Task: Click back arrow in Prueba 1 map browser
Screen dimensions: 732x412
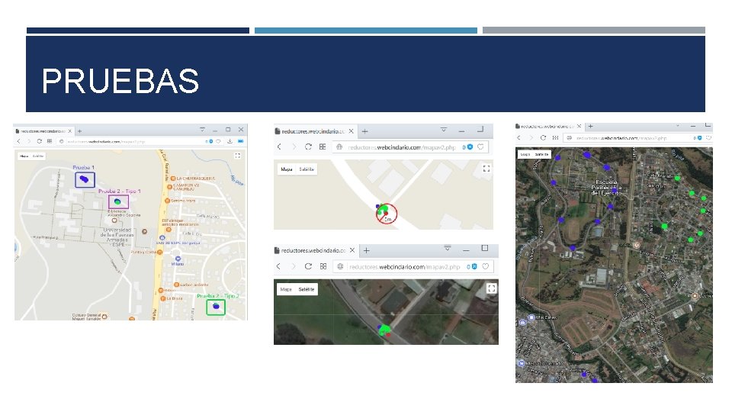Action: pyautogui.click(x=18, y=141)
